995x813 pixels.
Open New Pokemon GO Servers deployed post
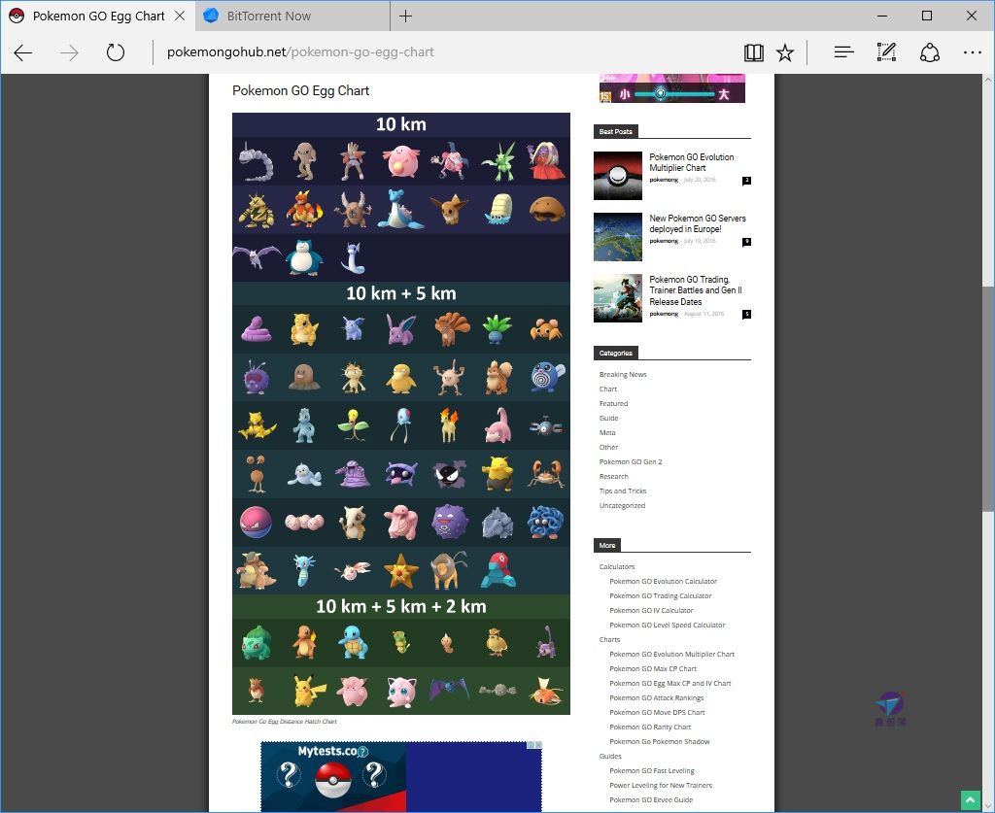tap(698, 223)
